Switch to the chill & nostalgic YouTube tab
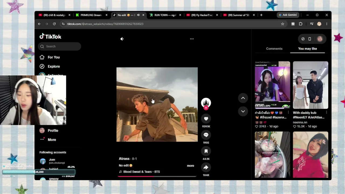The image size is (345, 194). pos(54,15)
